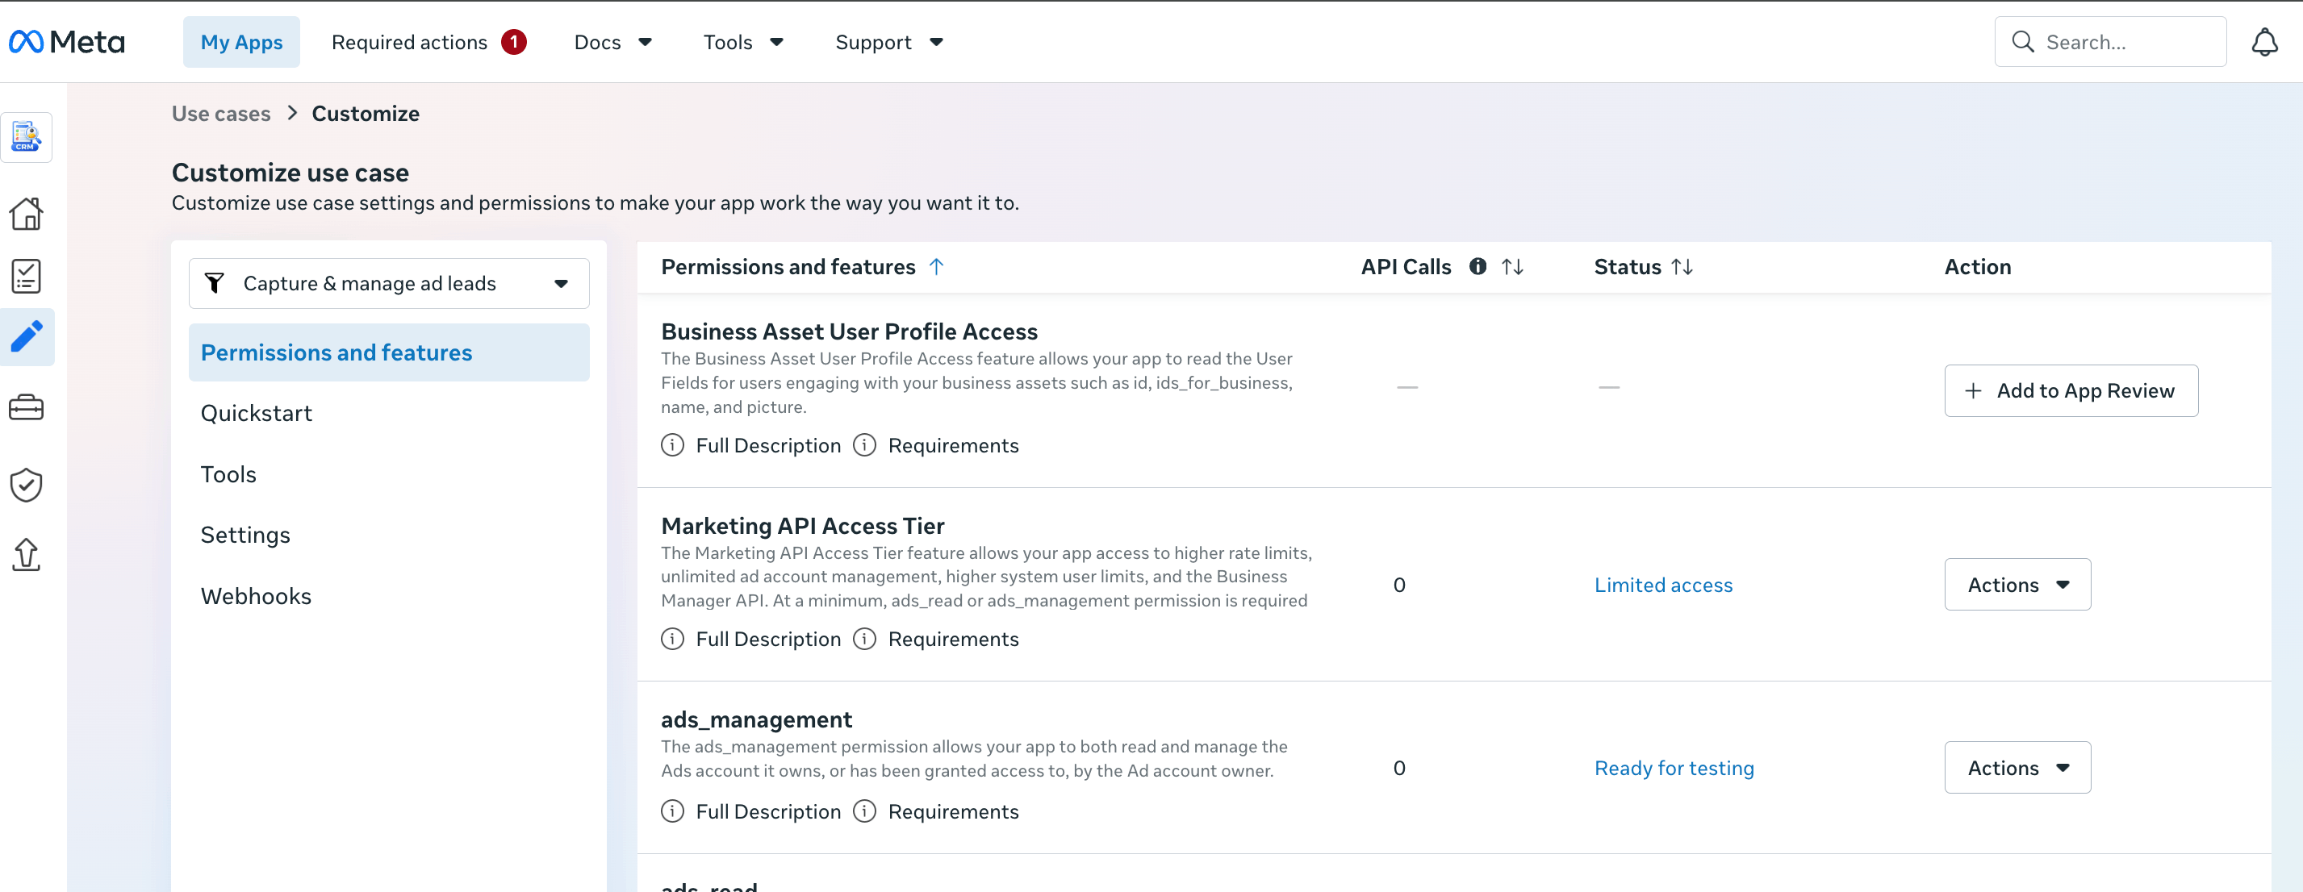Click the Permissions and features sort arrow

coord(936,266)
